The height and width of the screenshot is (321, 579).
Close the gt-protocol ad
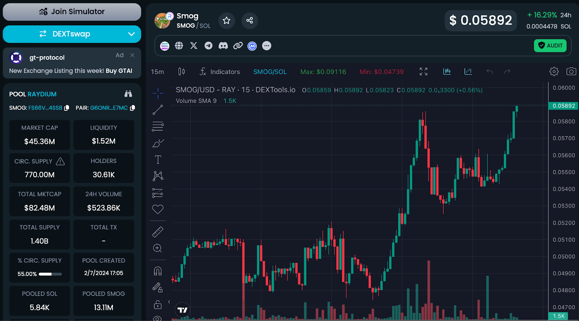coord(132,55)
